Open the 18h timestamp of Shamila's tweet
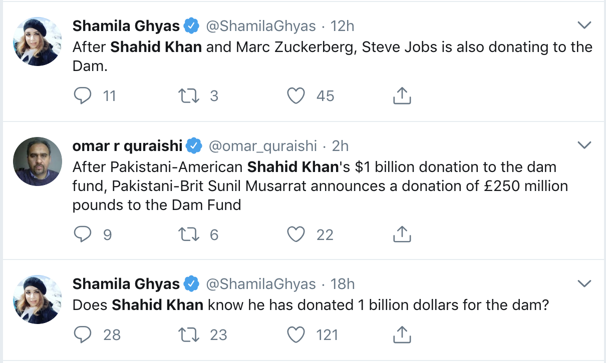 [x=343, y=284]
